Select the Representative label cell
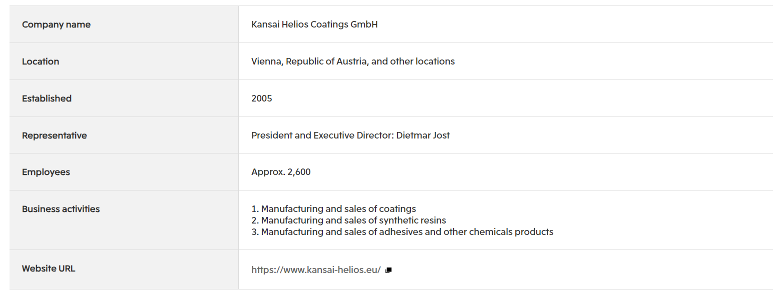 click(x=124, y=135)
